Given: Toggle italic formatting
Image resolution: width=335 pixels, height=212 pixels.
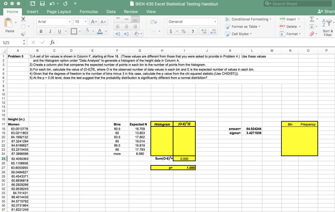Looking at the screenshot, I should tap(49, 31).
